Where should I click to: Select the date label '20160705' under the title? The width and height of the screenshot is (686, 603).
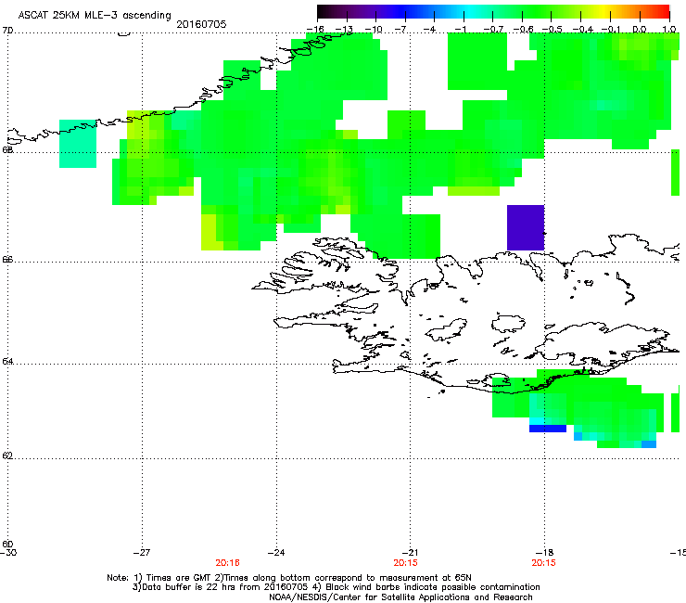(x=201, y=24)
